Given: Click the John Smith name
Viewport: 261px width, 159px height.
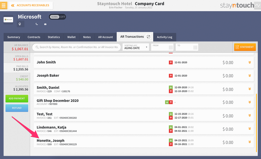Looking at the screenshot, I should pos(46,62).
